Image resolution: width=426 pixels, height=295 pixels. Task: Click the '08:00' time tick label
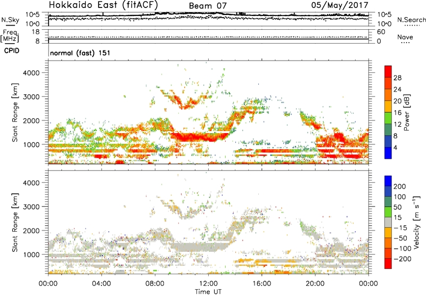click(x=155, y=284)
